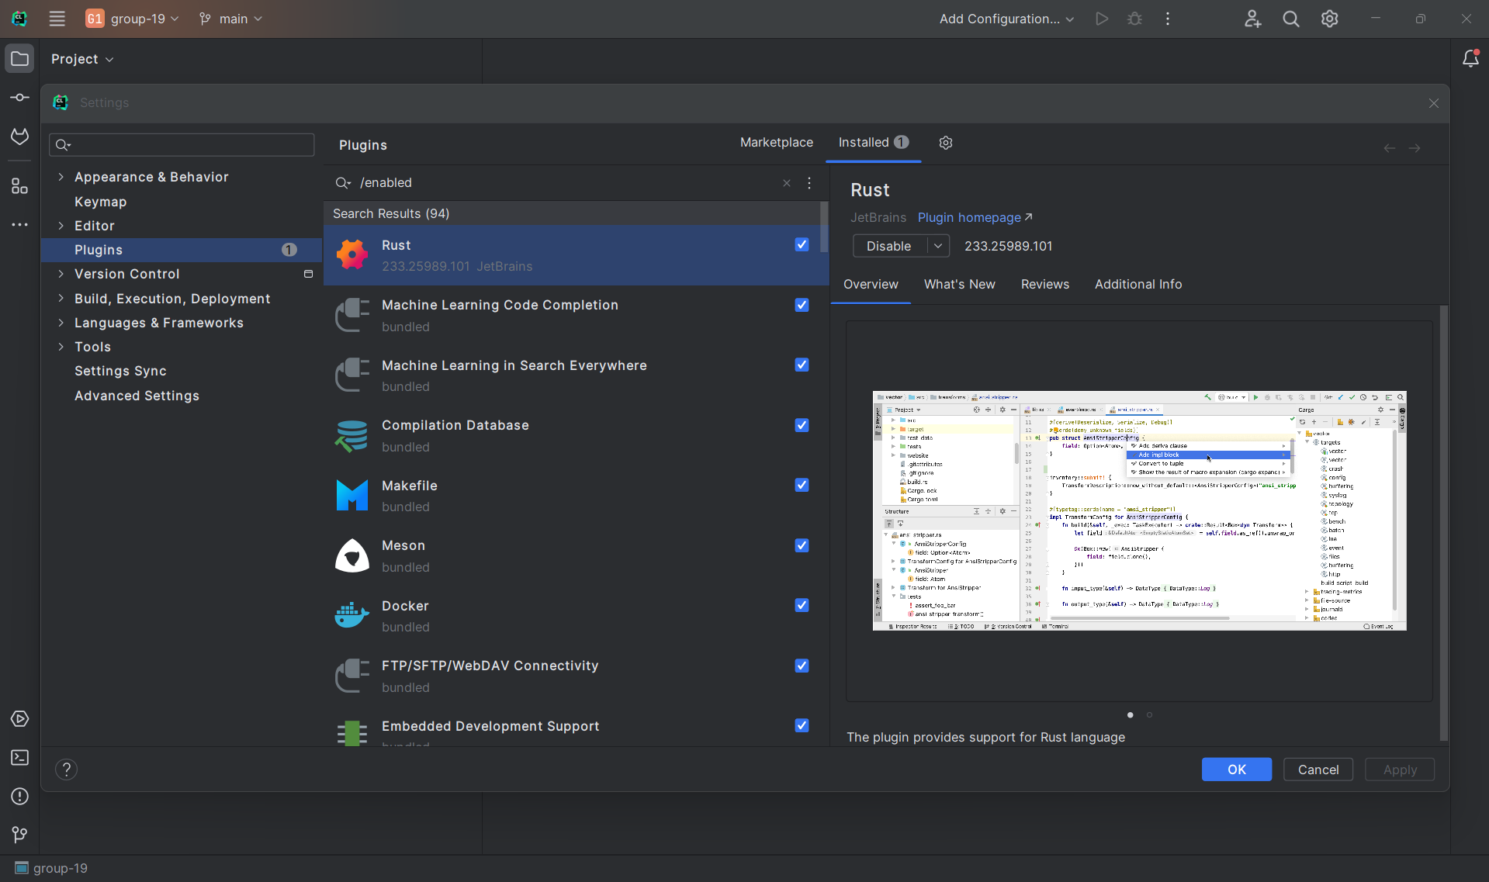
Task: Open the More Actions vertical dots in toolbar
Action: (x=1168, y=19)
